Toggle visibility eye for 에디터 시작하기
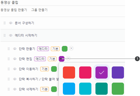This screenshot has height=96, width=140. (11, 35)
